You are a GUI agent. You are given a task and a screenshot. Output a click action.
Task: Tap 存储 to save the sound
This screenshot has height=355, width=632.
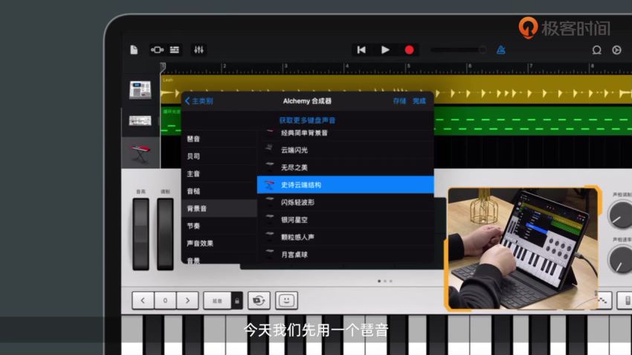[x=399, y=101]
